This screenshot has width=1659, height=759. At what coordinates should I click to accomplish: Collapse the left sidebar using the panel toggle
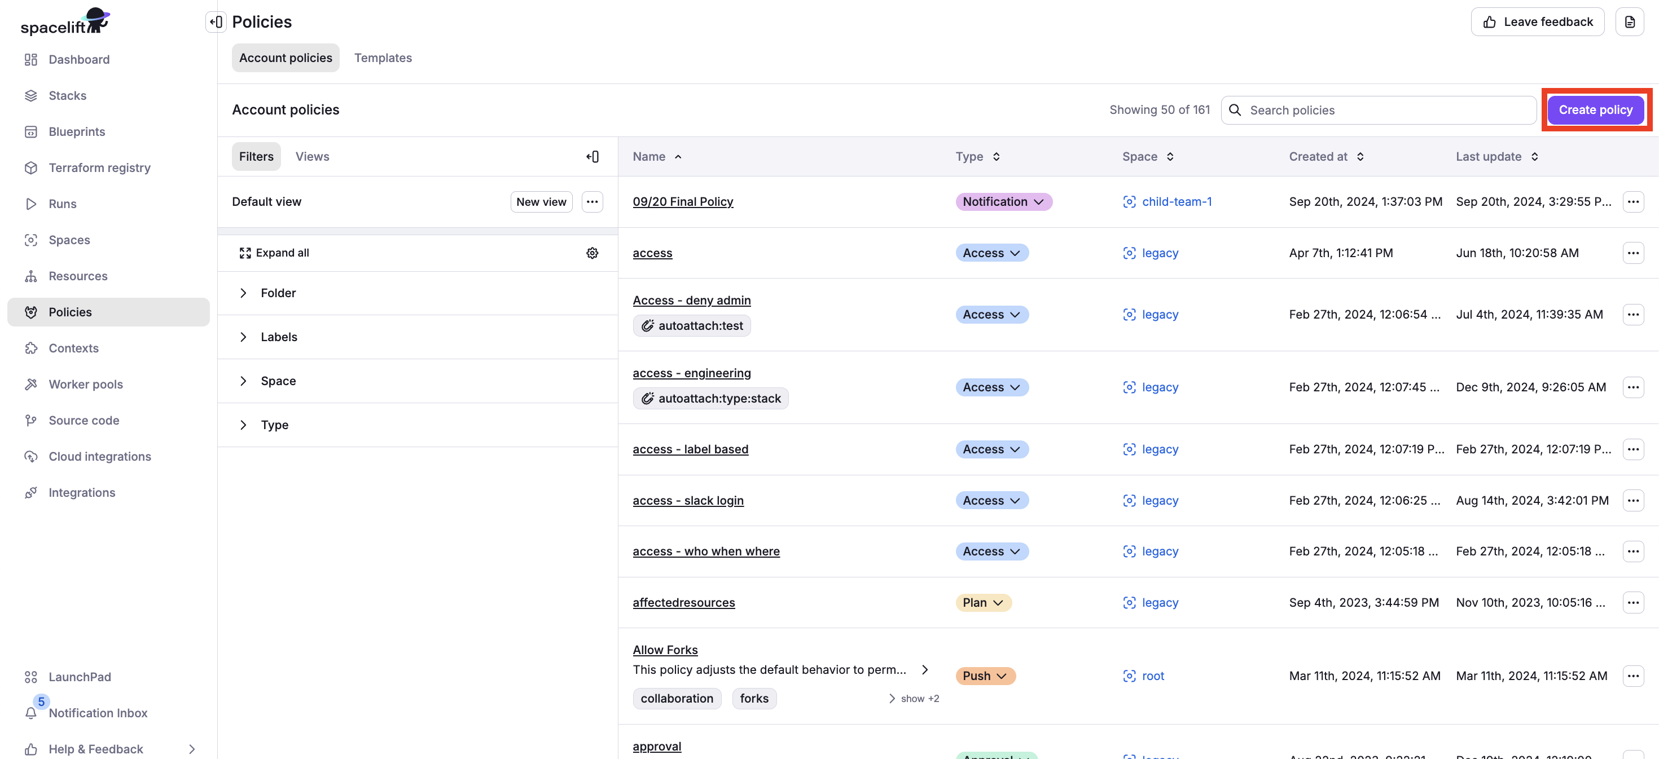pos(215,21)
